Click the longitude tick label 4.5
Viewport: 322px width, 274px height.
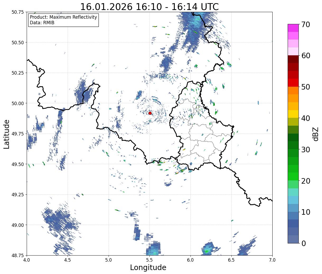pos(68,260)
